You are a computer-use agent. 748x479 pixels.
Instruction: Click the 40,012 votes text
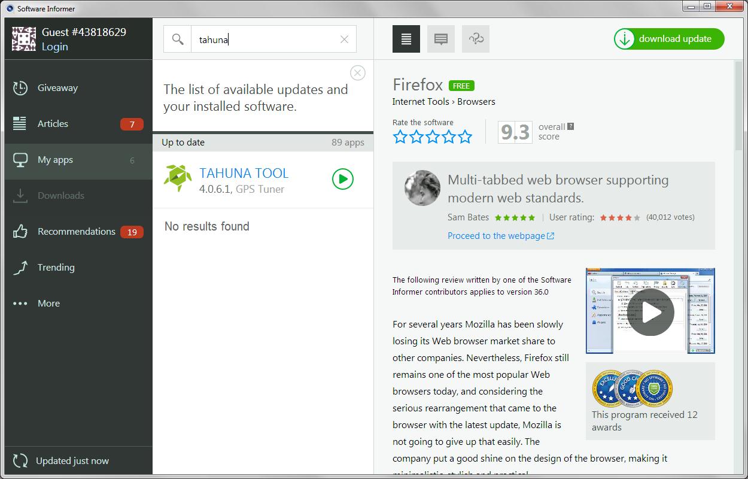point(670,217)
